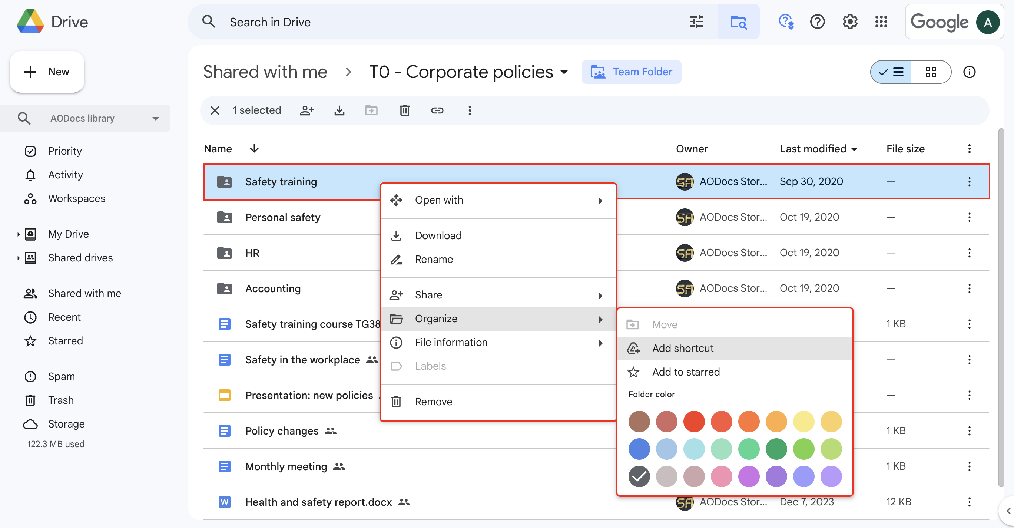Open more actions in selection toolbar
The height and width of the screenshot is (528, 1014).
470,110
